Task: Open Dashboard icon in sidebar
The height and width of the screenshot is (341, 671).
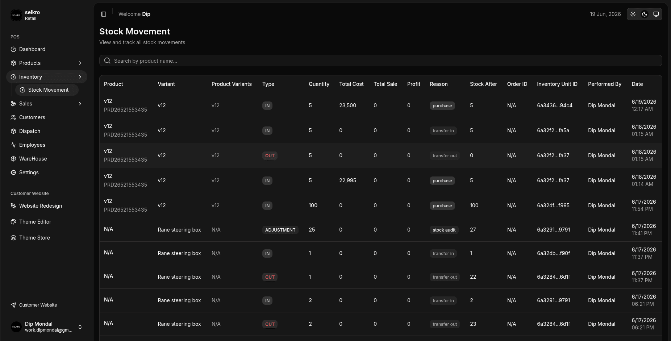Action: click(x=13, y=49)
